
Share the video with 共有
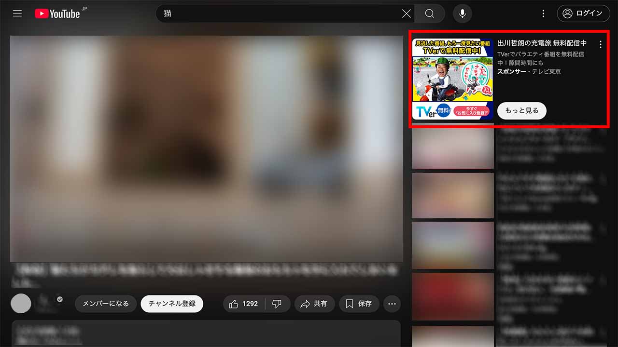pos(314,304)
